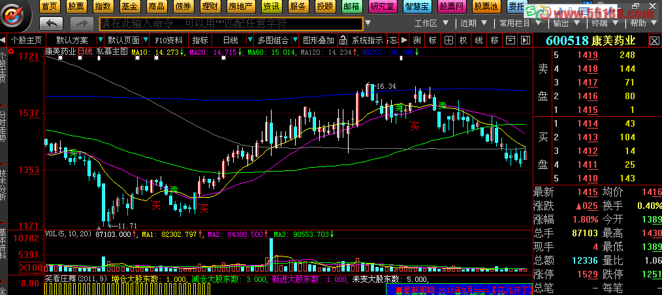Open the 日线 period dropdown arrow
This screenshot has height=295, width=662.
coord(250,40)
